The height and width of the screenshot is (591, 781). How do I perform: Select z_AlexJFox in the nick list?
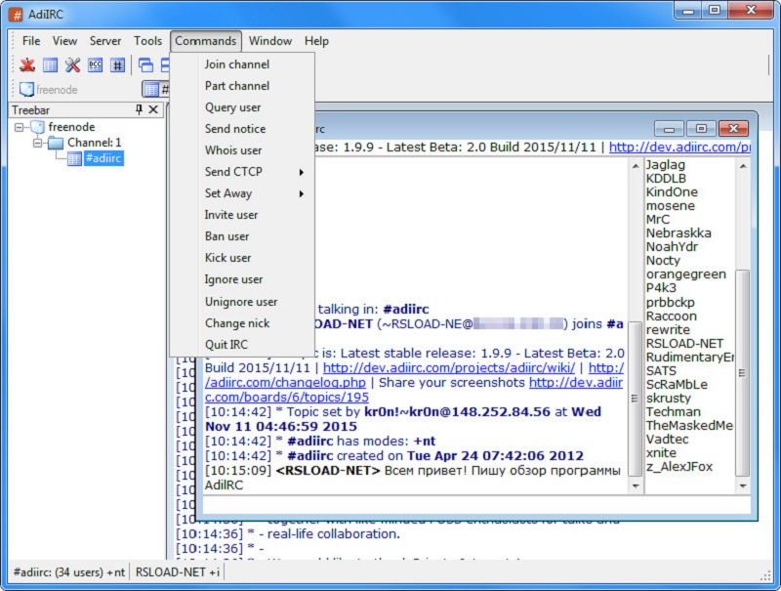click(678, 467)
